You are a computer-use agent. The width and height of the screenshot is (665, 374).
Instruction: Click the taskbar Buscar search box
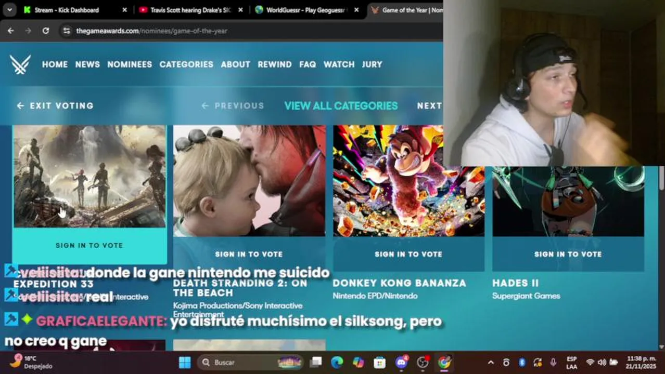tap(251, 363)
